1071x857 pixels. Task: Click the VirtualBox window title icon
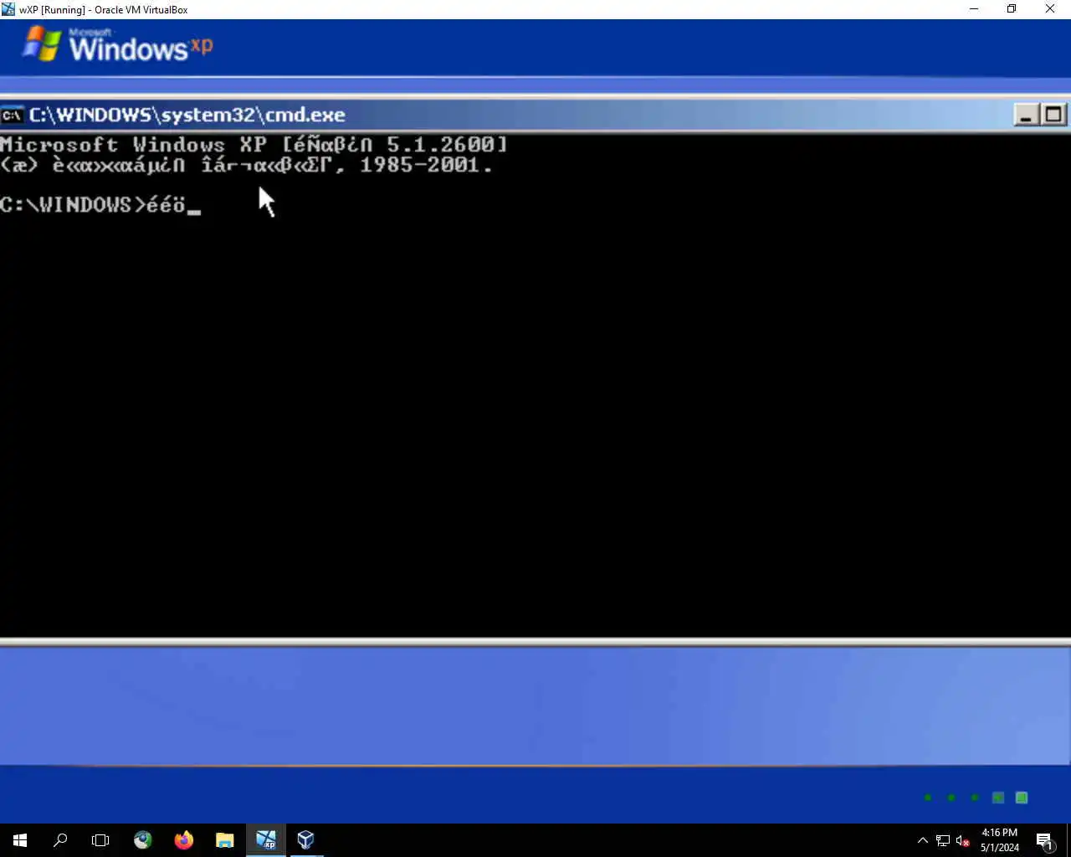point(8,9)
